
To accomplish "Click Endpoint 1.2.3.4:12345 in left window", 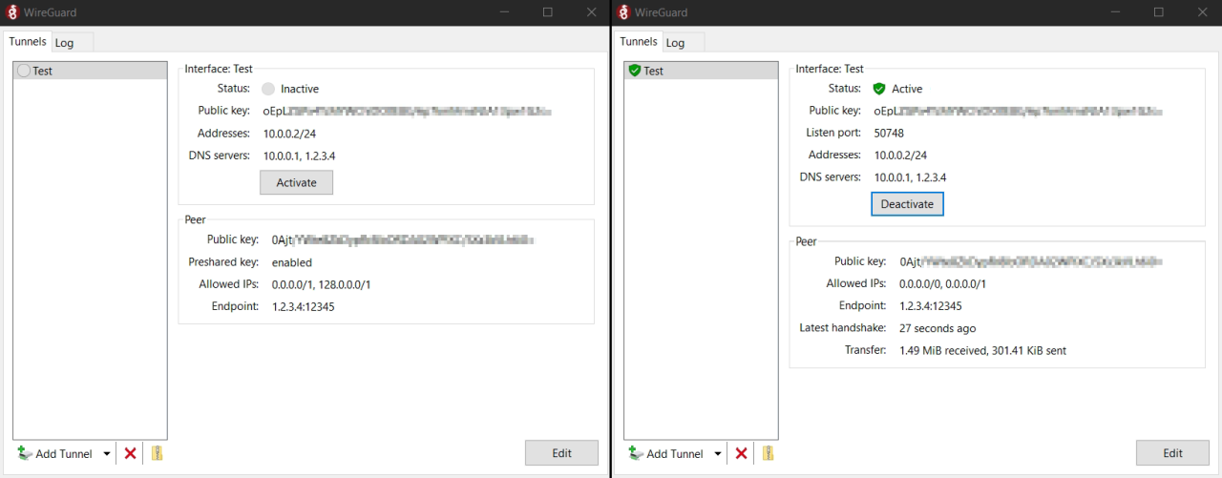I will pyautogui.click(x=304, y=307).
